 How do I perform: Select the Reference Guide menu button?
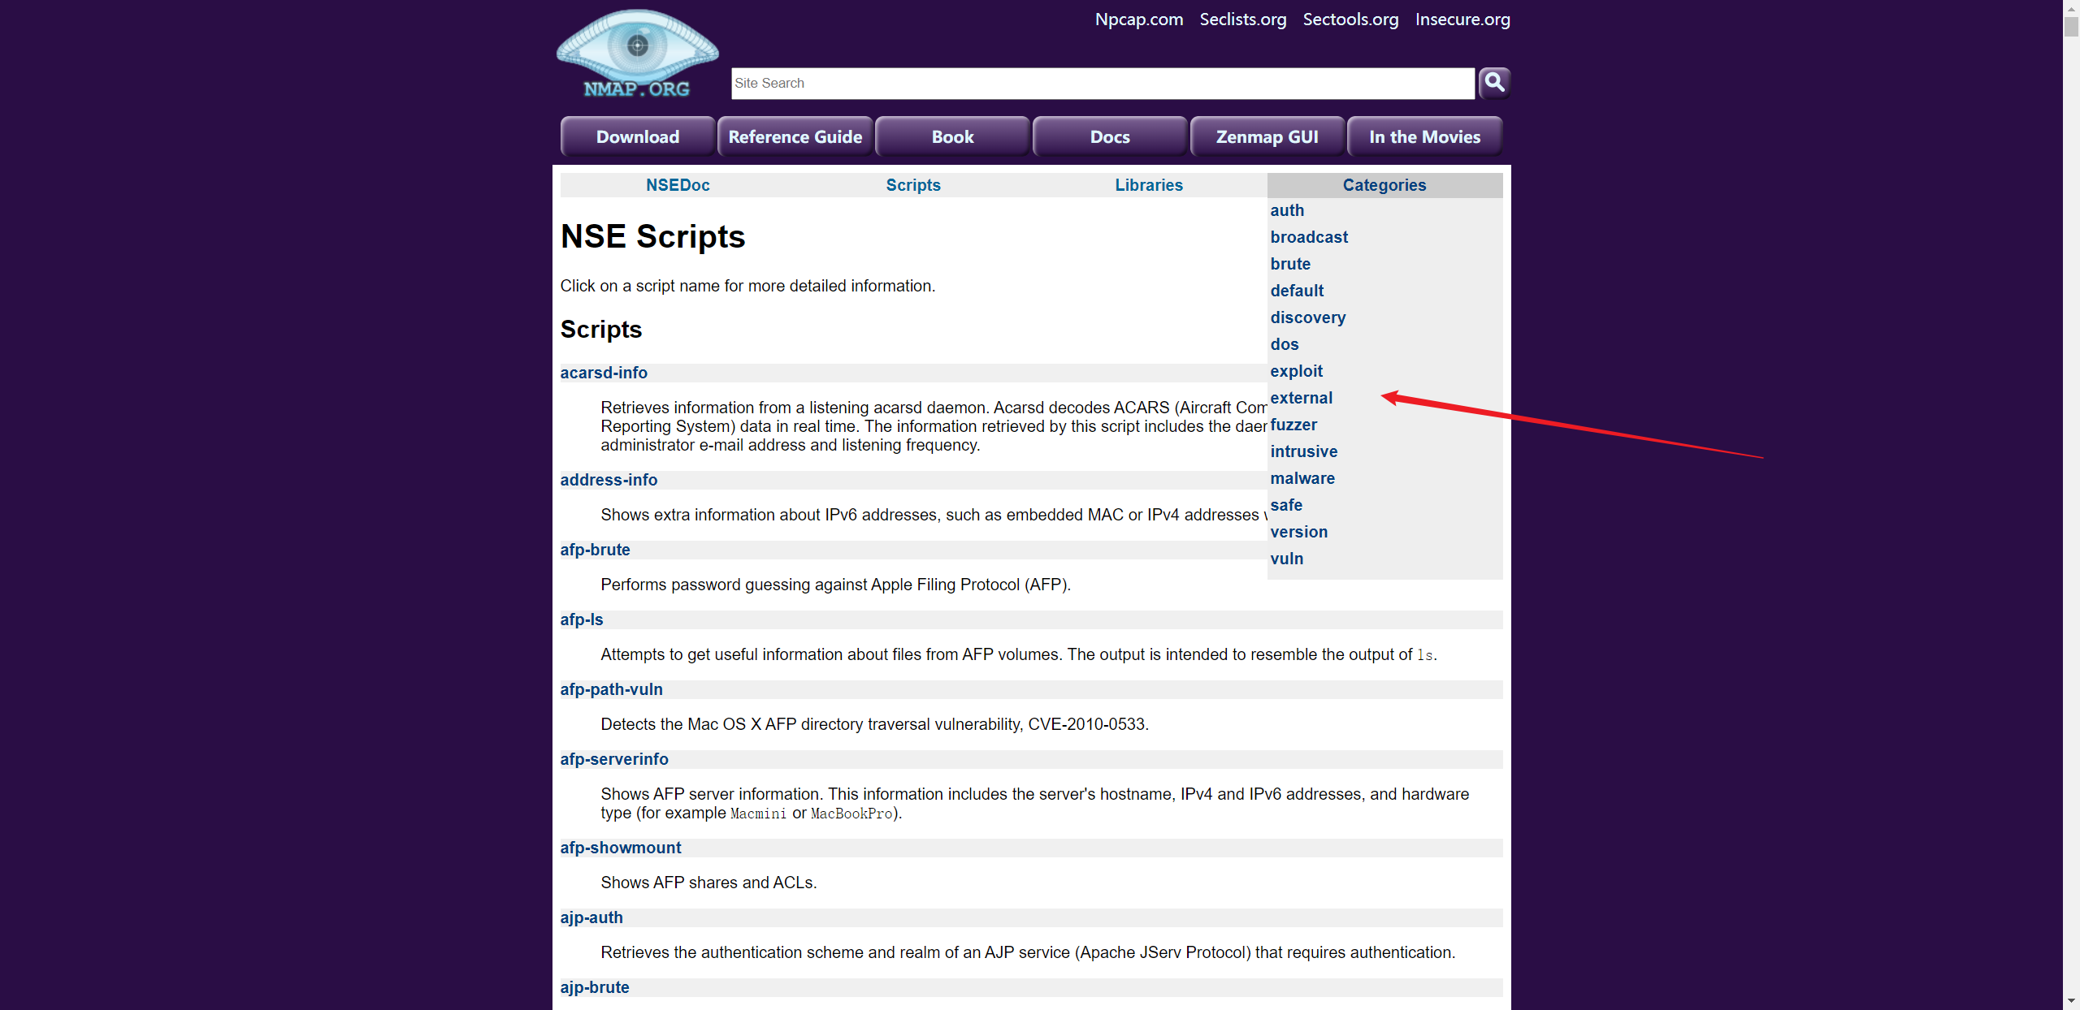(x=795, y=136)
